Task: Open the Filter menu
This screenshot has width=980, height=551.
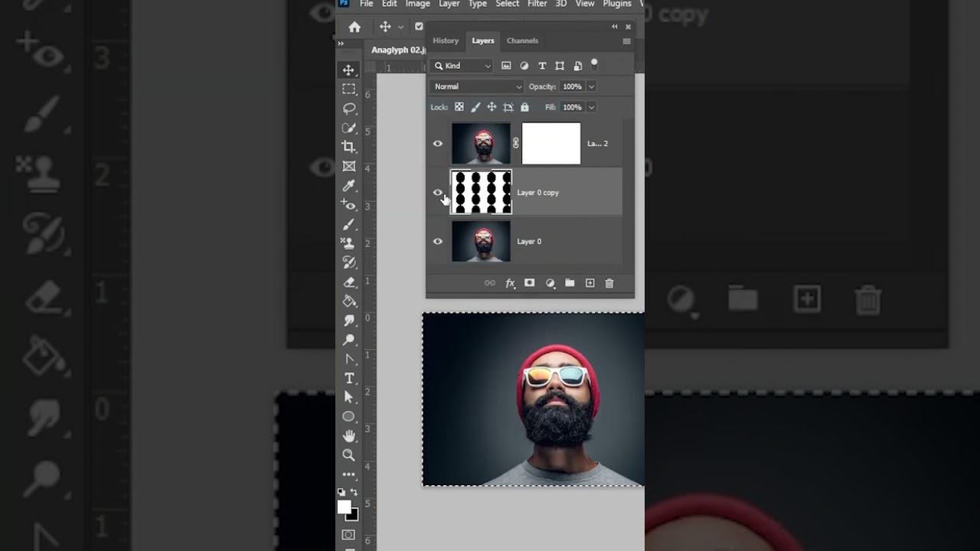Action: (x=537, y=4)
